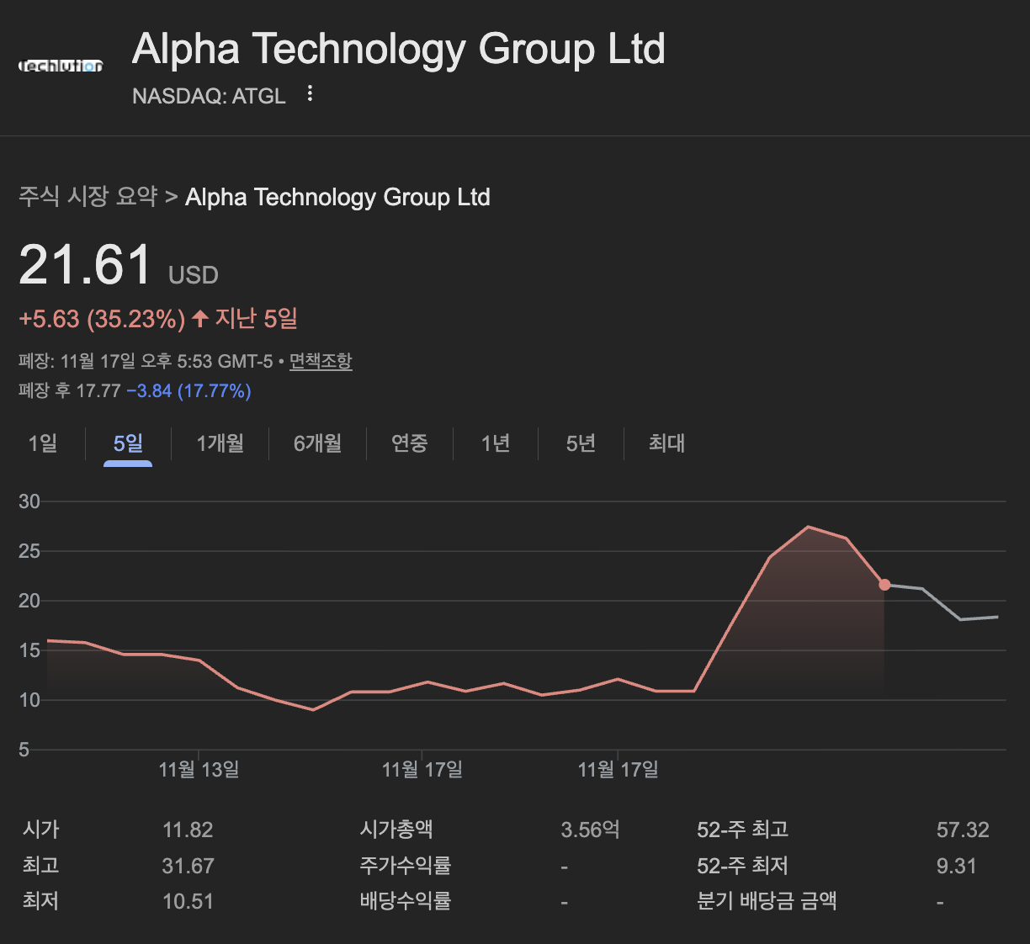This screenshot has width=1030, height=944.
Task: Open the three-dot menu beside NASDAQ: ATGL
Action: [310, 93]
